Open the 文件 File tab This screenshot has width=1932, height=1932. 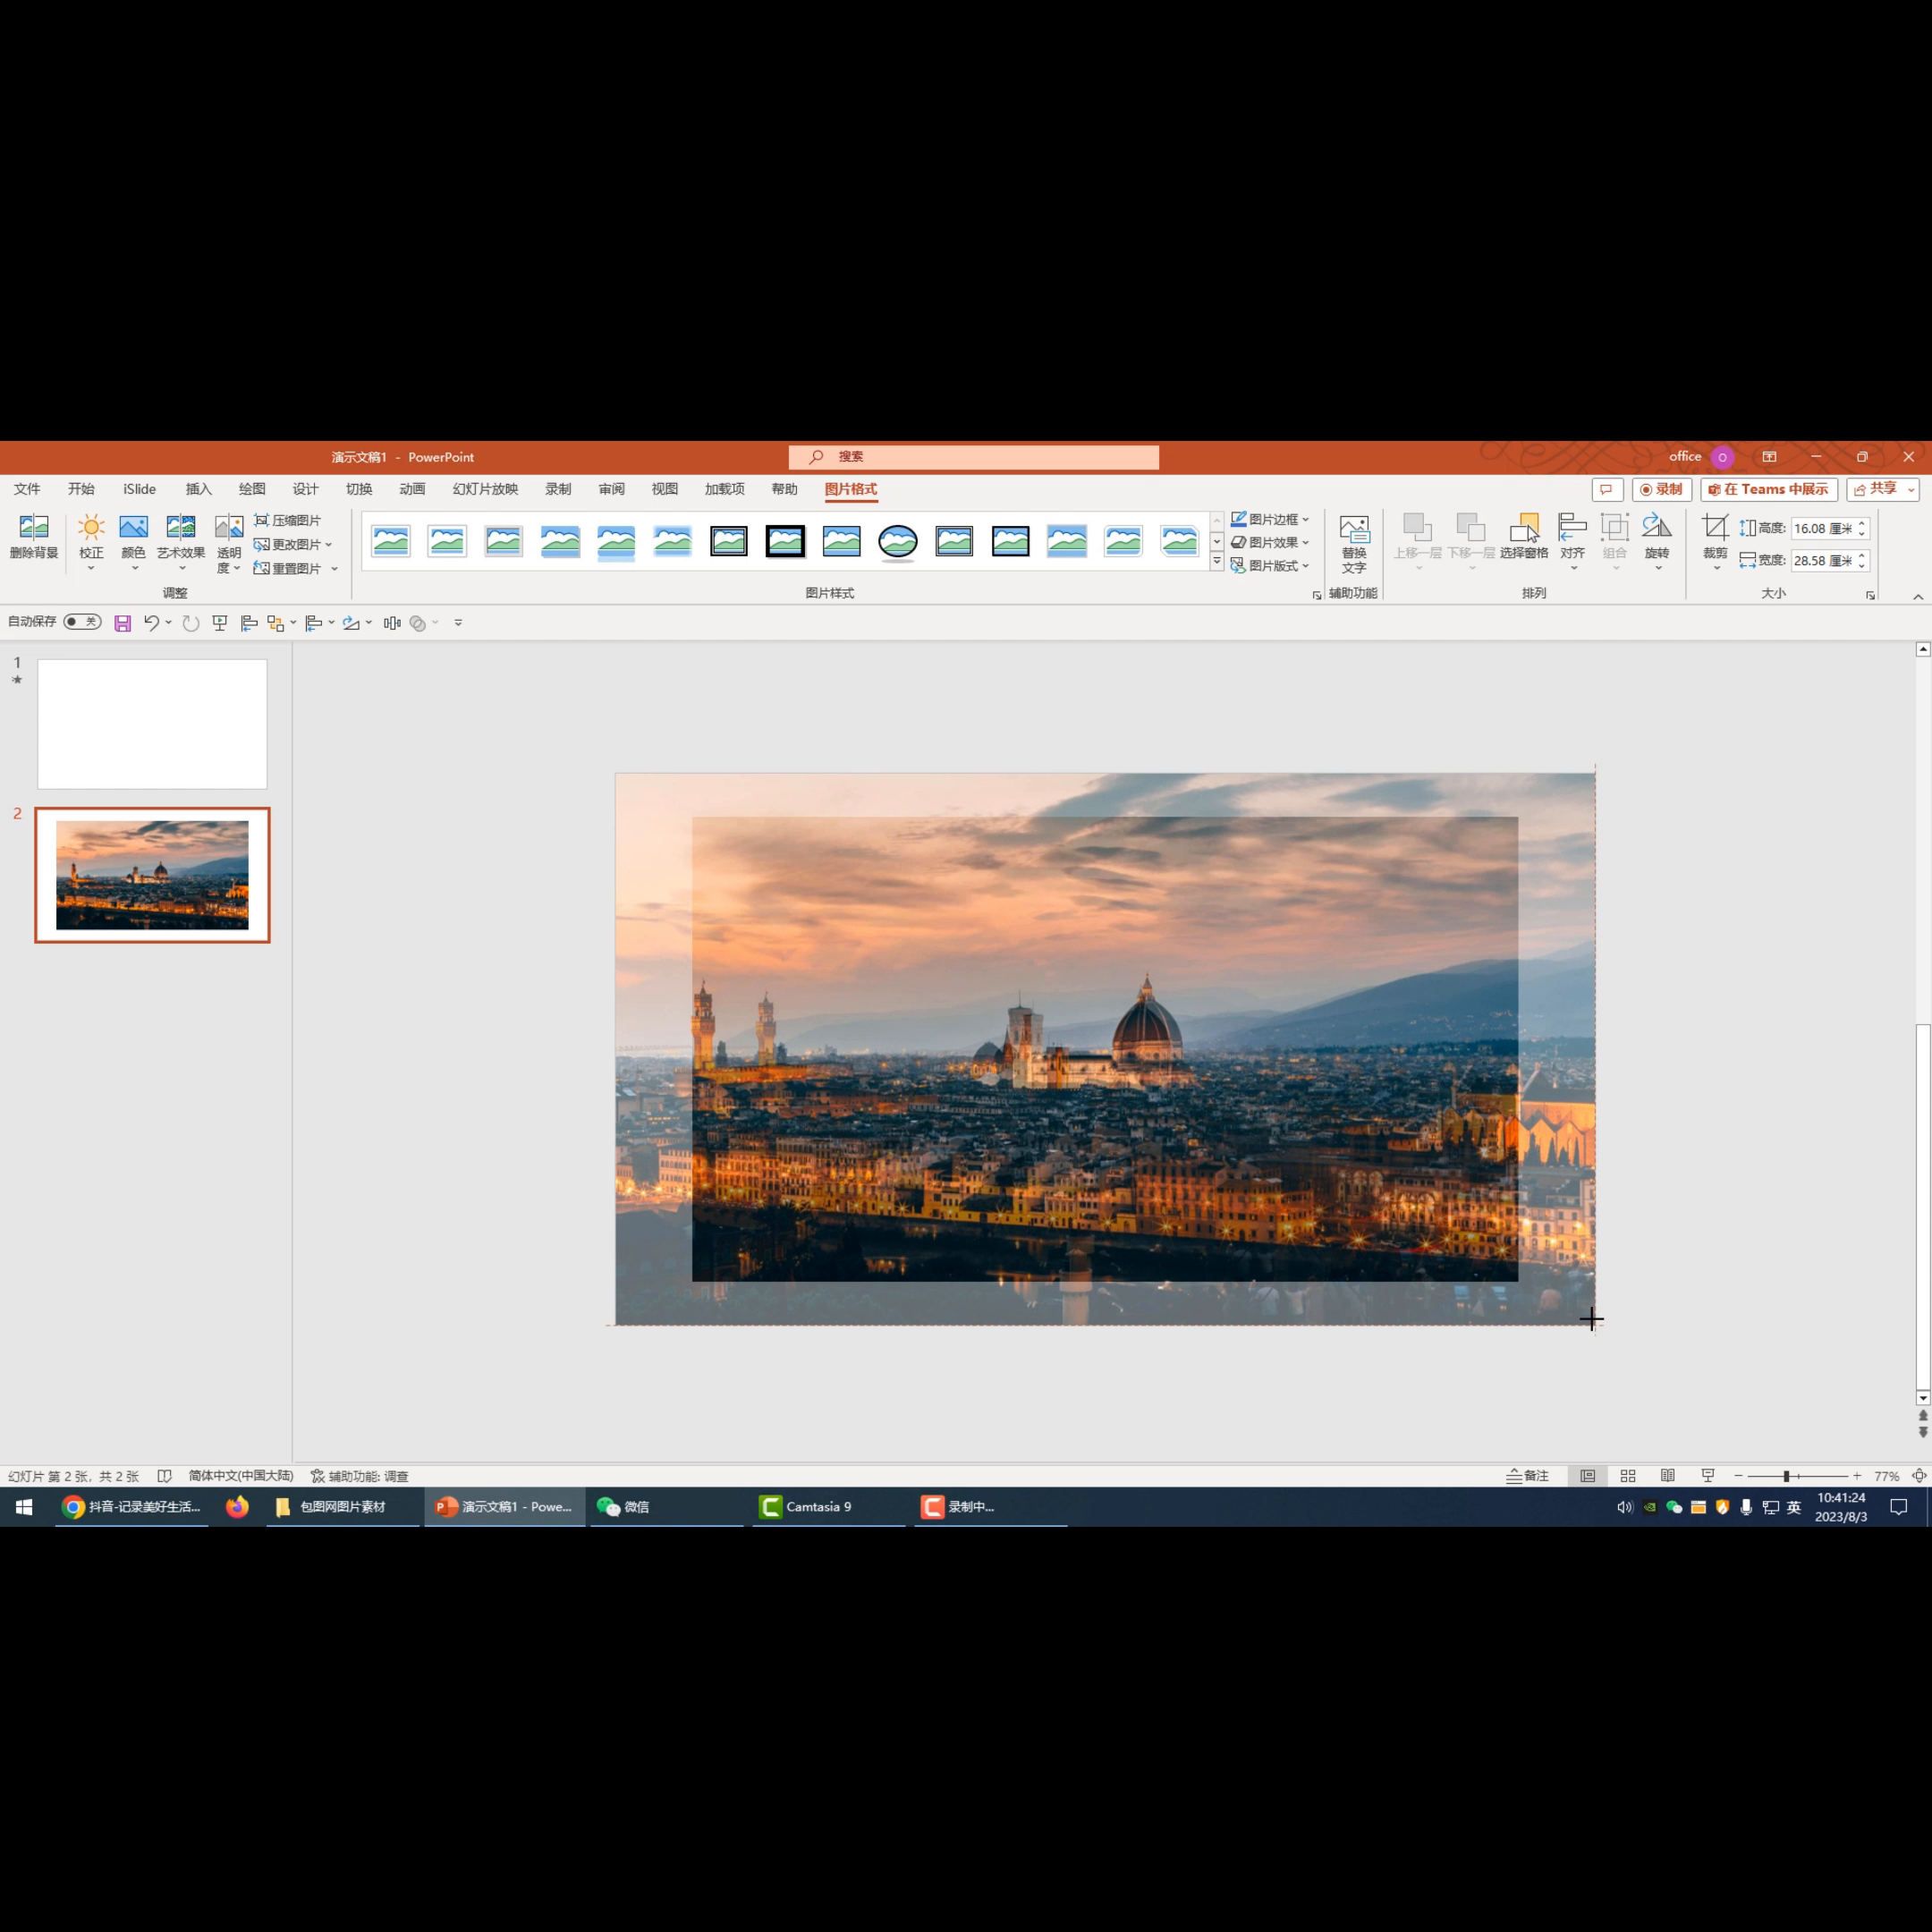[x=27, y=489]
